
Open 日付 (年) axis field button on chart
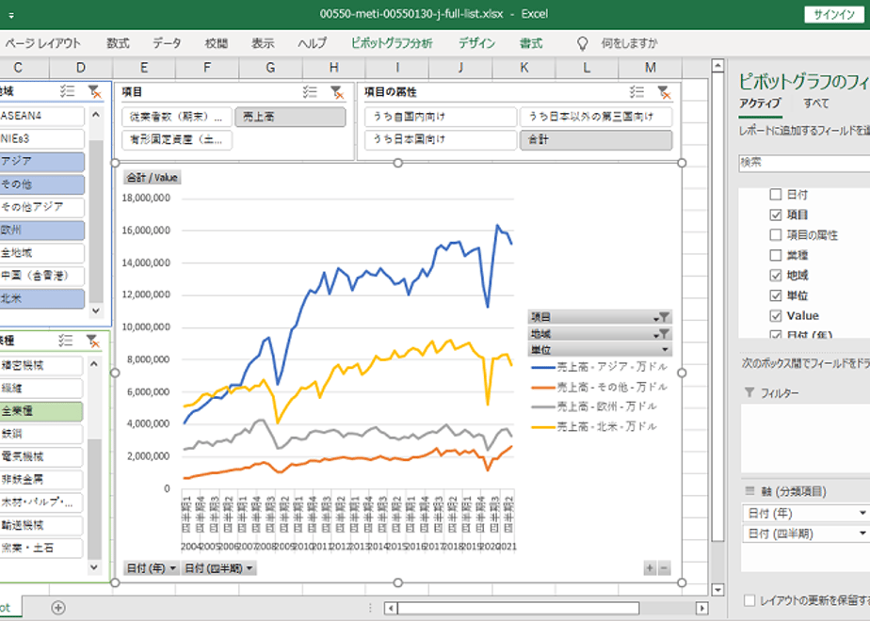(151, 567)
